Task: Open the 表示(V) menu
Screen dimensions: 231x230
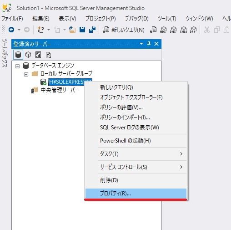Action: pyautogui.click(x=67, y=19)
